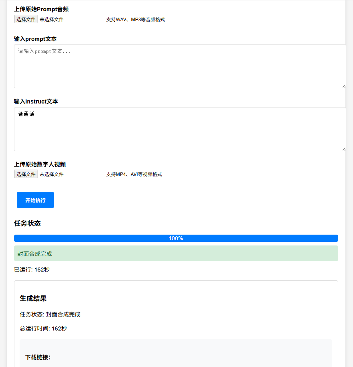Click resize handle of instruct text textarea
Viewport: 353px width, 367px height.
344,149
